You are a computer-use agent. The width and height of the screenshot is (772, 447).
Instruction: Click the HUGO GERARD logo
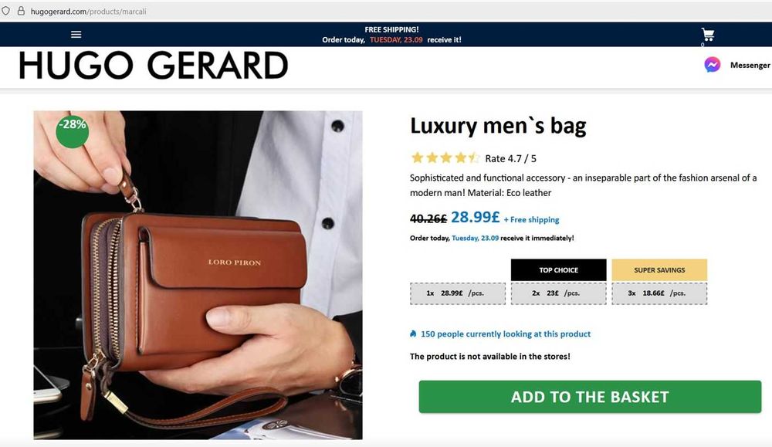(153, 66)
